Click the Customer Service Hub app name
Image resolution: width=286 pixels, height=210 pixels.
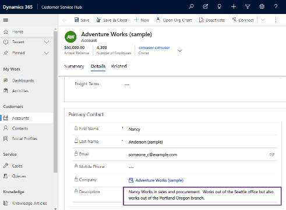point(62,7)
